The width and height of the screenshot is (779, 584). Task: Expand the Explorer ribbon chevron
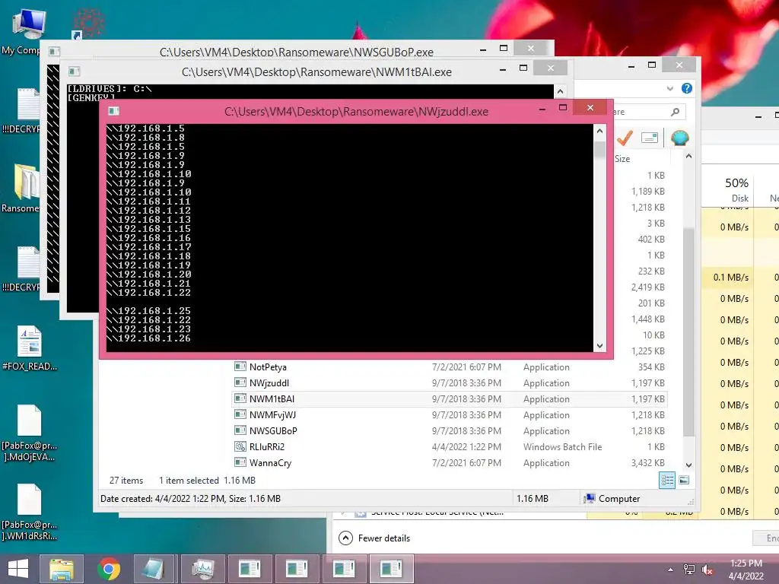pyautogui.click(x=669, y=88)
